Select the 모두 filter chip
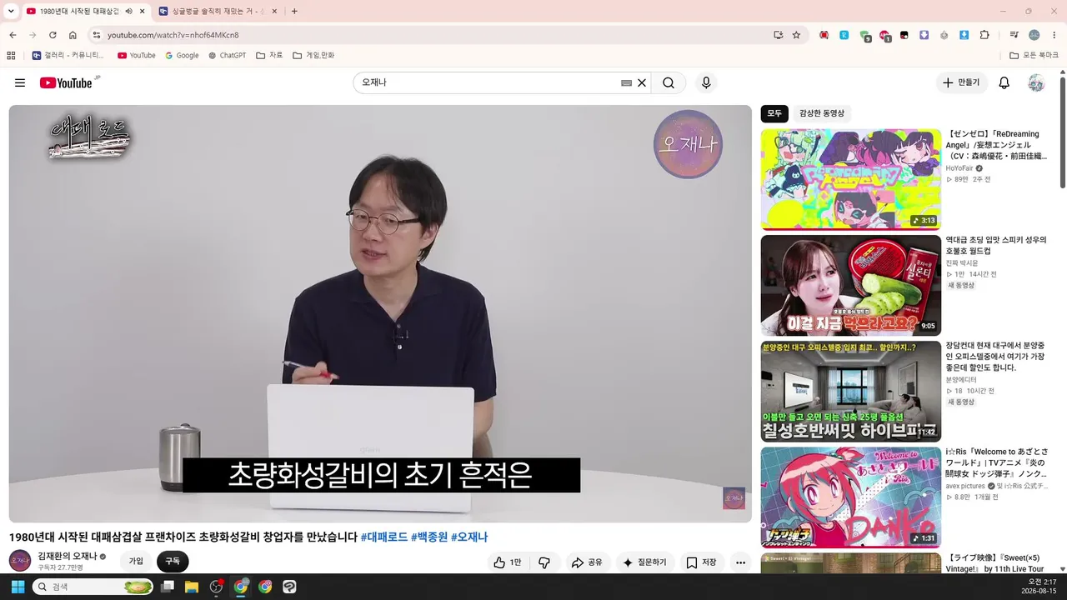Image resolution: width=1067 pixels, height=600 pixels. tap(774, 113)
